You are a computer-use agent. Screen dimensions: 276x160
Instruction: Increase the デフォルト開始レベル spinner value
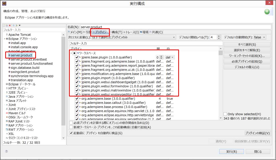point(219,36)
